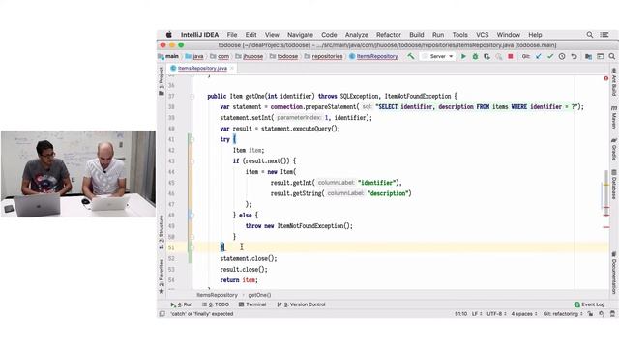Viewport: 619px width, 348px height.
Task: Open the Code menu
Action: tap(329, 35)
